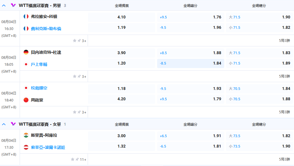Choose 大 71.5 at 1.83 total
Viewport: 294px width, 166px height.
pyautogui.click(x=260, y=53)
